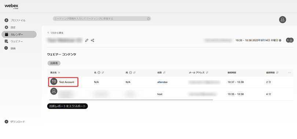Viewport: 297px width, 139px height.
Task: Click the share icon beside webinar title
Action: pyautogui.click(x=92, y=40)
